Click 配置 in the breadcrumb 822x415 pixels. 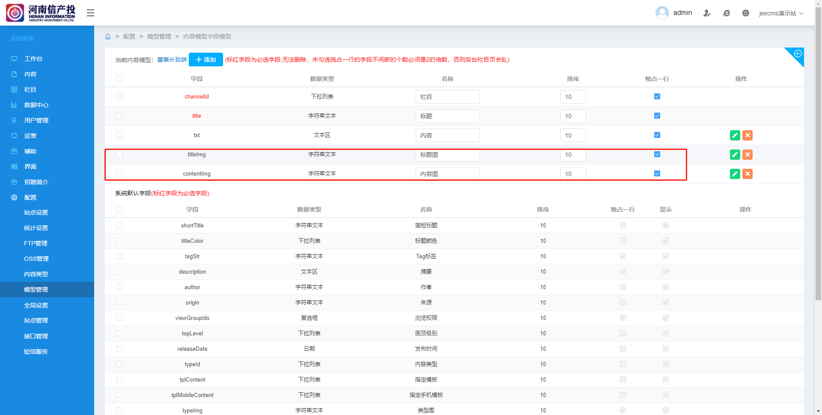129,36
